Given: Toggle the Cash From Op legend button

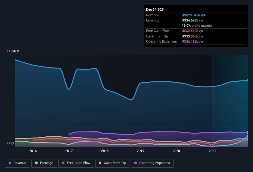Looking at the screenshot, I should [112, 163].
